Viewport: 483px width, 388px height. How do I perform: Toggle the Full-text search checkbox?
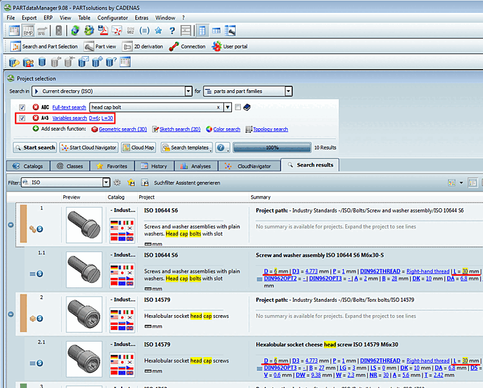(x=23, y=107)
